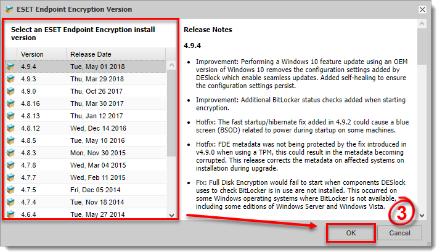Click the version list scroll down arrow
The width and height of the screenshot is (437, 252).
[x=172, y=215]
